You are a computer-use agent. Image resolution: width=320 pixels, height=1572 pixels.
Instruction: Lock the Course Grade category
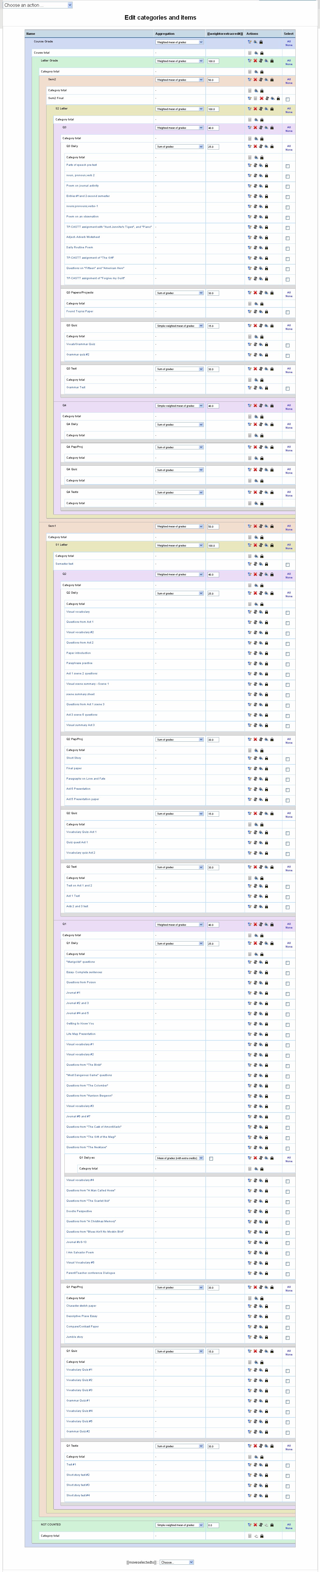261,42
